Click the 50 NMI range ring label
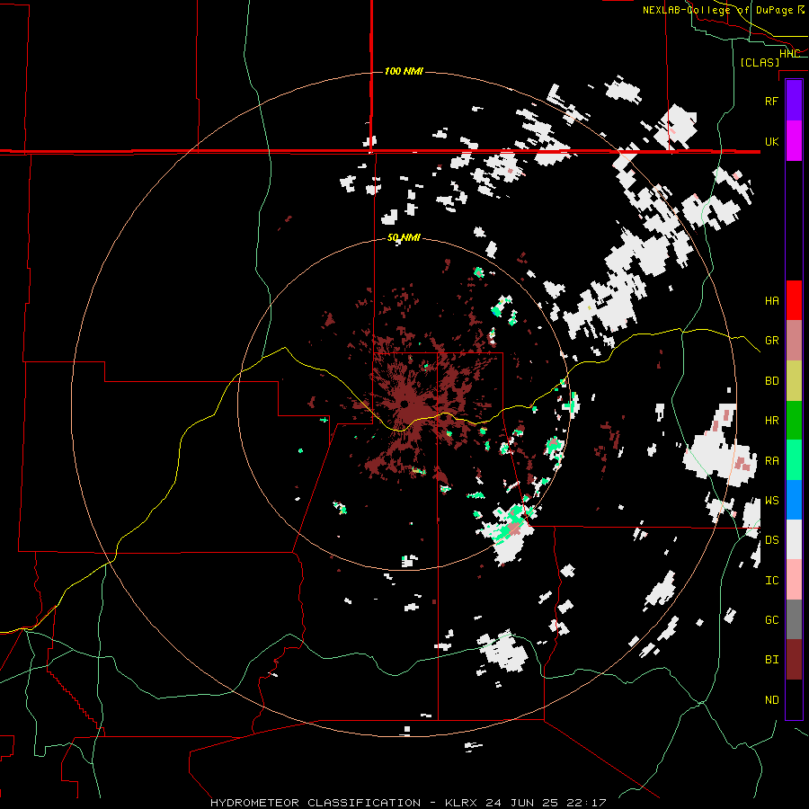 tap(404, 238)
